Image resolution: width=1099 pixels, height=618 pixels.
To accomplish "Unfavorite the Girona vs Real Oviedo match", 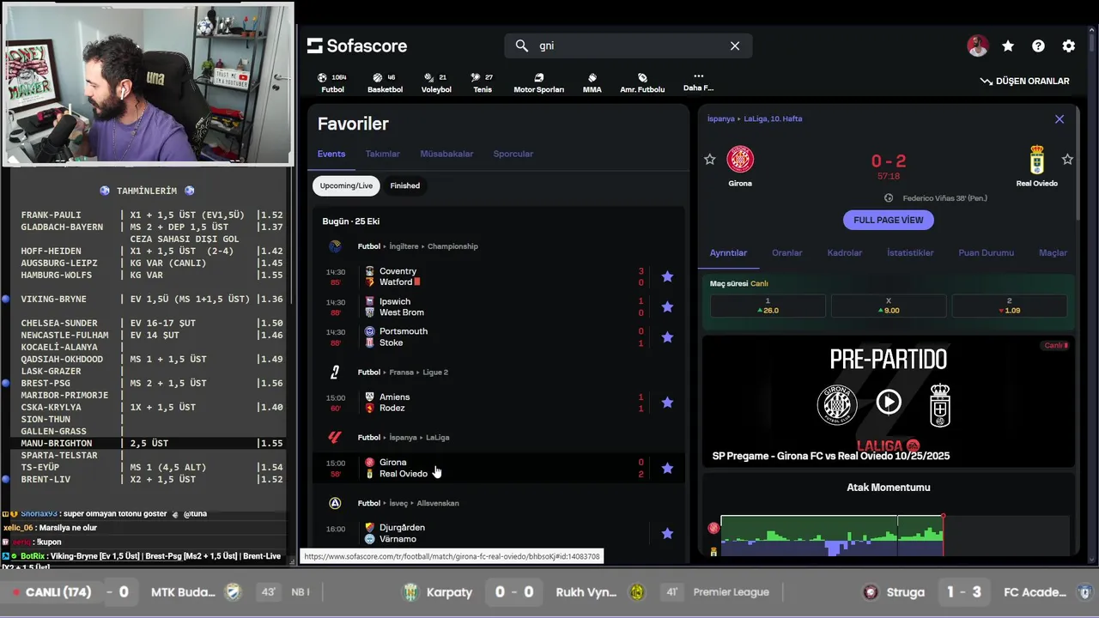I will pos(667,468).
